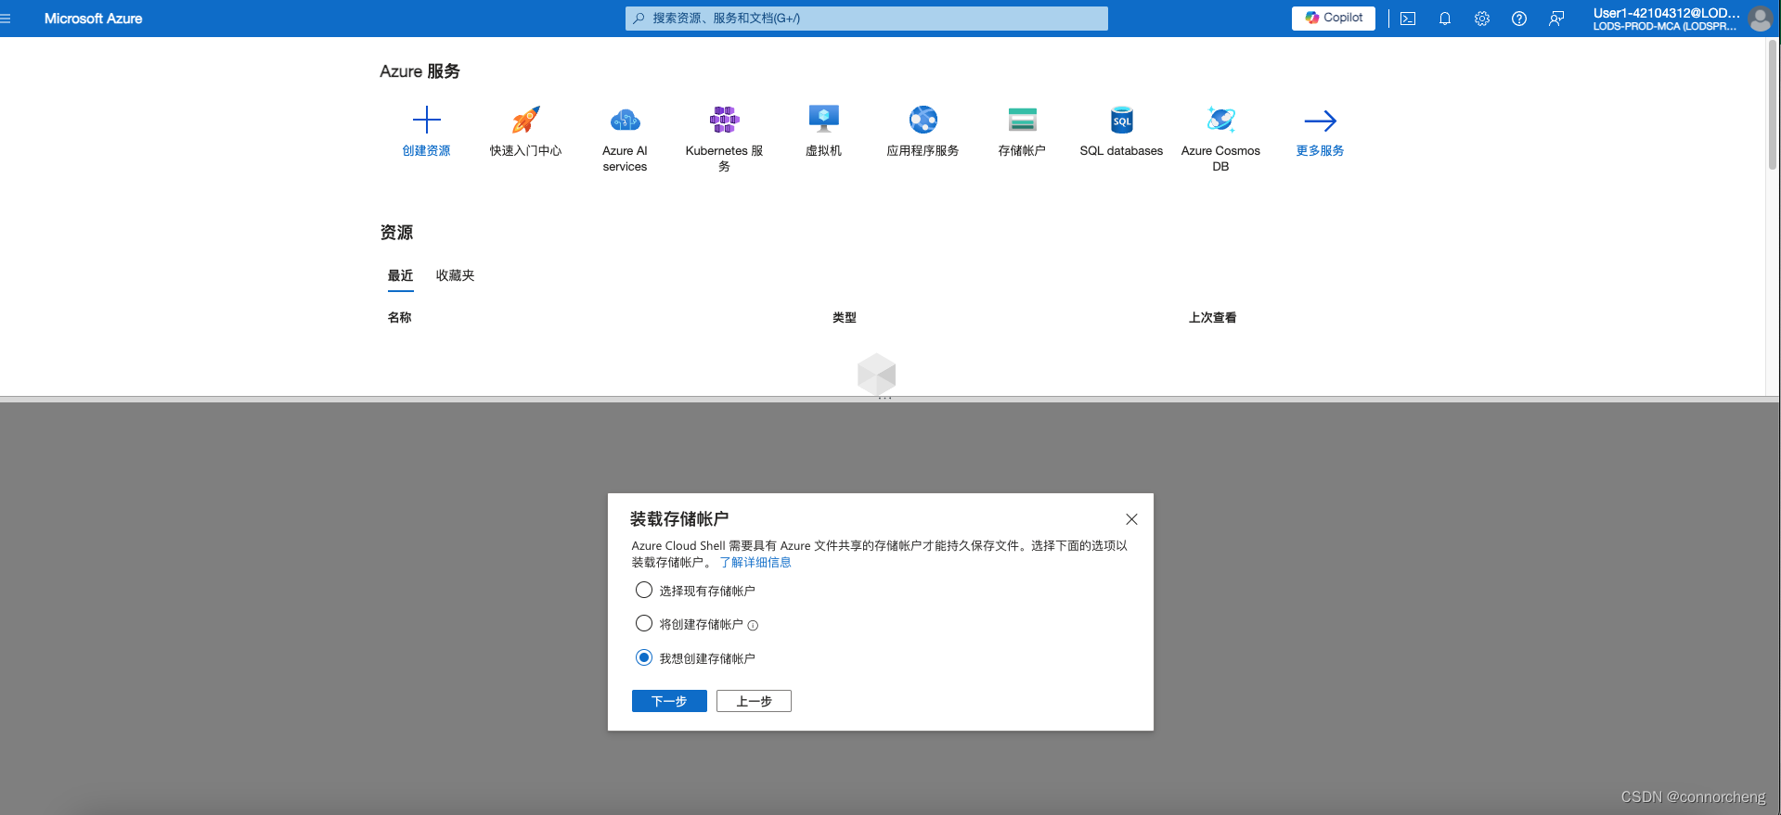The width and height of the screenshot is (1781, 815).
Task: Open SQL databases icon
Action: 1121,120
